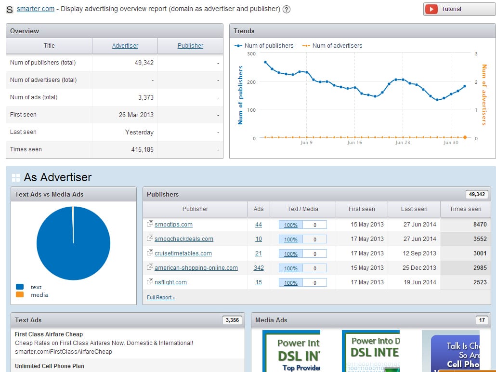Toggle Num of publishers legend series
This screenshot has height=372, width=496.
tap(264, 46)
